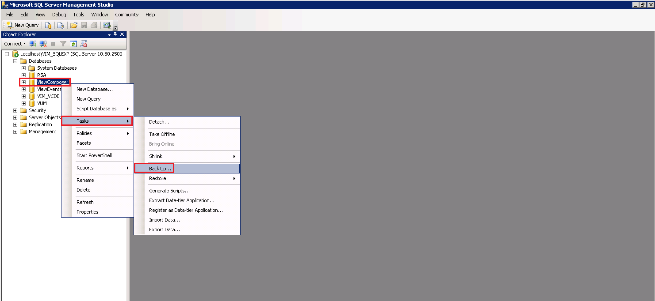Click the Connect Object Explorer icon
This screenshot has width=655, height=301.
coord(33,44)
